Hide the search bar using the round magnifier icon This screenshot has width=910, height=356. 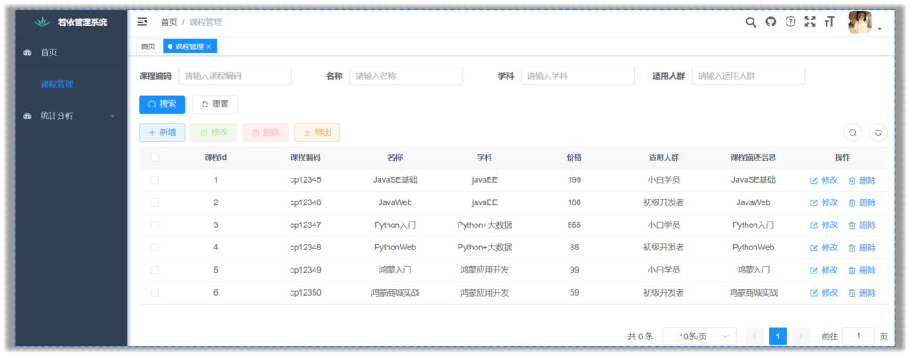point(852,132)
